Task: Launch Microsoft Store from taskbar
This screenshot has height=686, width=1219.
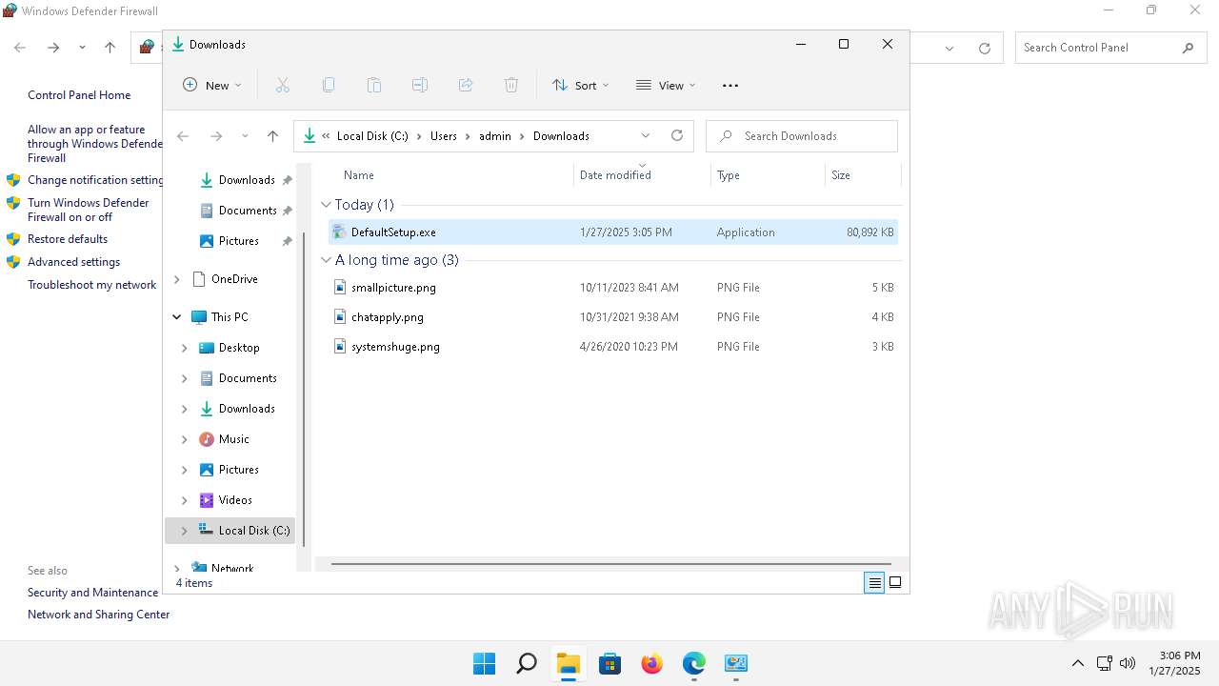Action: click(x=610, y=663)
